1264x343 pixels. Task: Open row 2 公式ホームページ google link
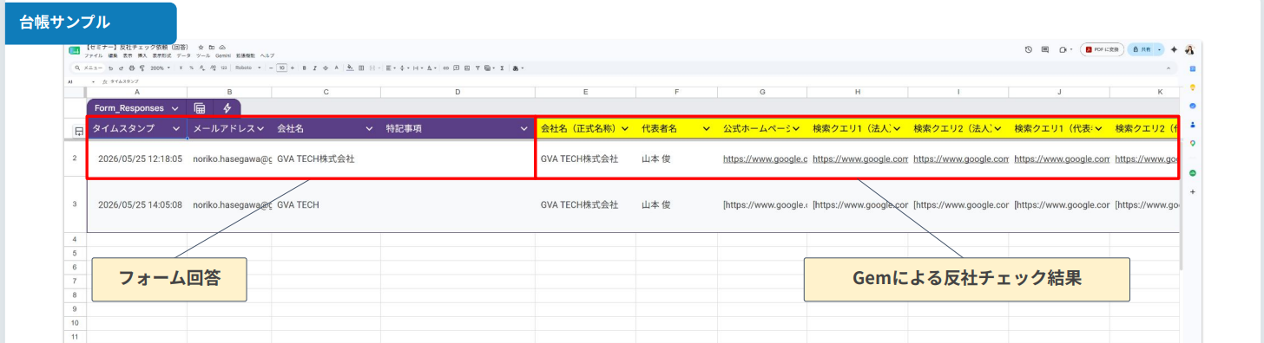pos(765,159)
